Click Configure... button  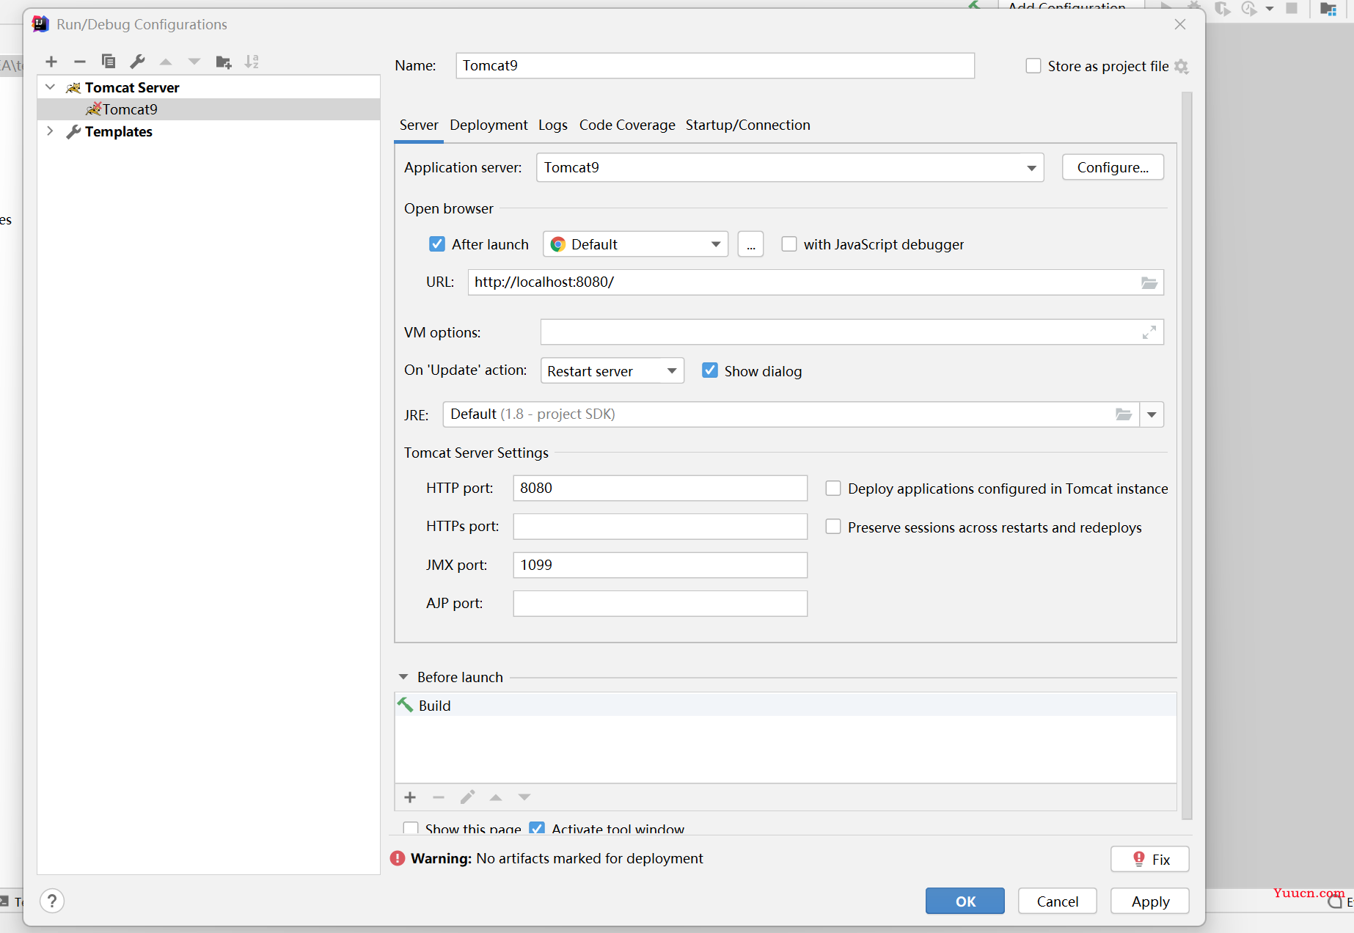(1113, 167)
